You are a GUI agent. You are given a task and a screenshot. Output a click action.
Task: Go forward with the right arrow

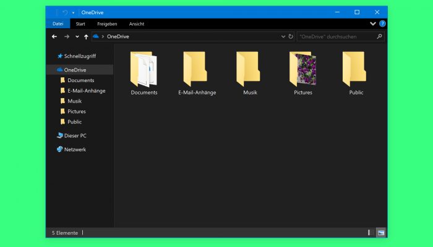click(x=67, y=36)
